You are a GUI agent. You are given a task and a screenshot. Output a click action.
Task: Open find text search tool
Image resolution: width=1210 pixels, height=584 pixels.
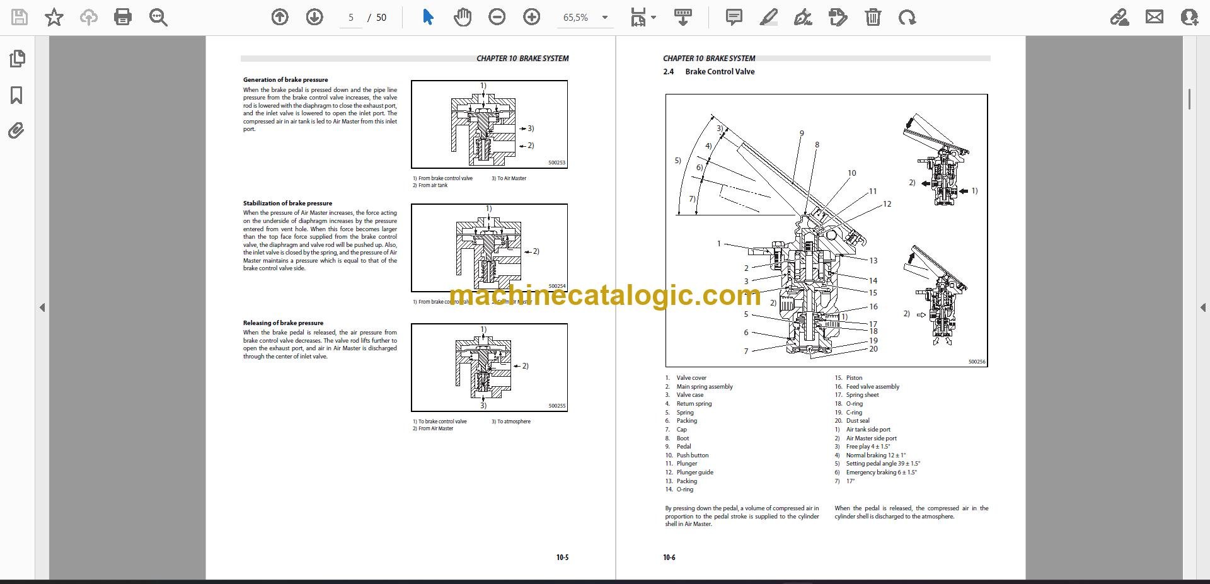(x=158, y=17)
